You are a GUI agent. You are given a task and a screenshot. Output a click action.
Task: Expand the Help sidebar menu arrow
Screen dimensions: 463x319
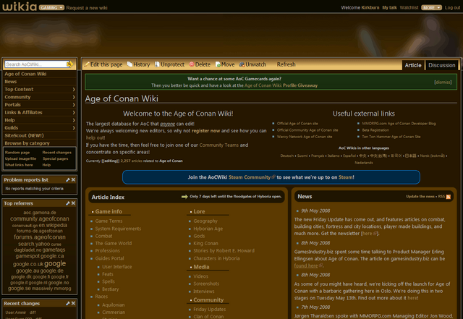74,120
